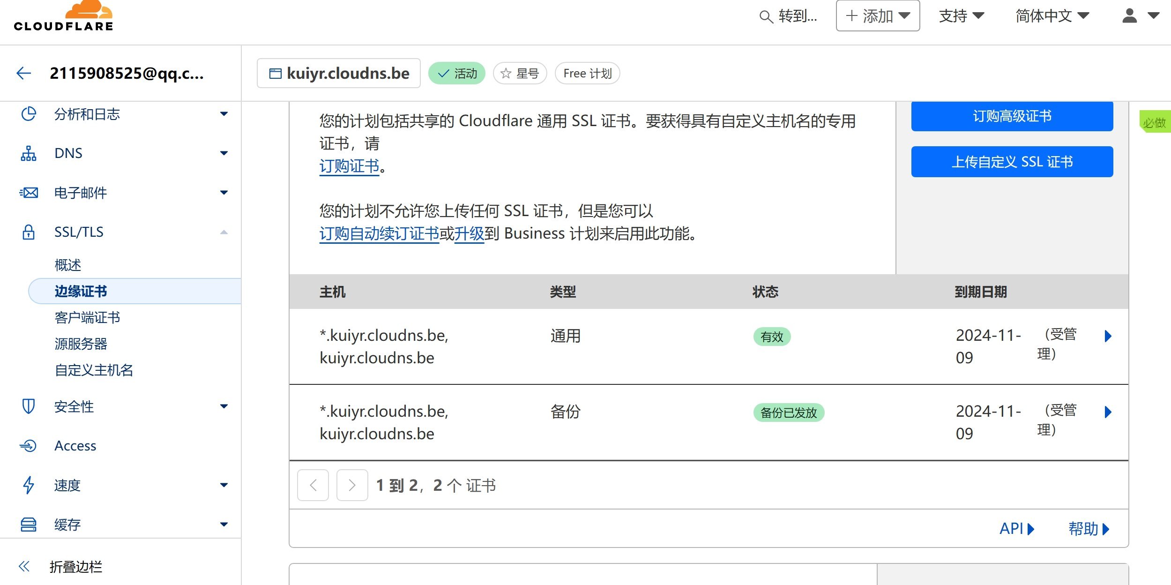This screenshot has width=1171, height=585.
Task: Click the back arrow beside account email
Action: pos(23,73)
